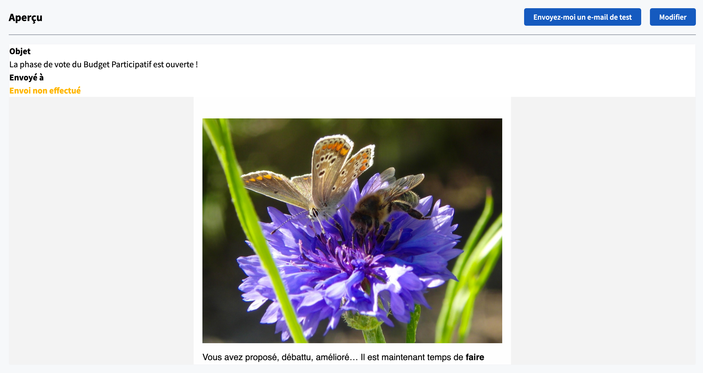703x373 pixels.
Task: Click the Envoyé à label
Action: (26, 78)
